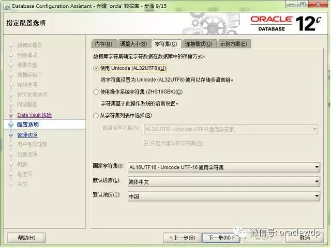Click the 创建模式 step
The width and height of the screenshot is (331, 248).
click(27, 55)
